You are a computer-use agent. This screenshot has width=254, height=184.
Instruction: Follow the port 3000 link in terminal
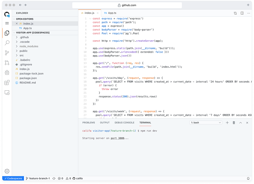pos(118,138)
